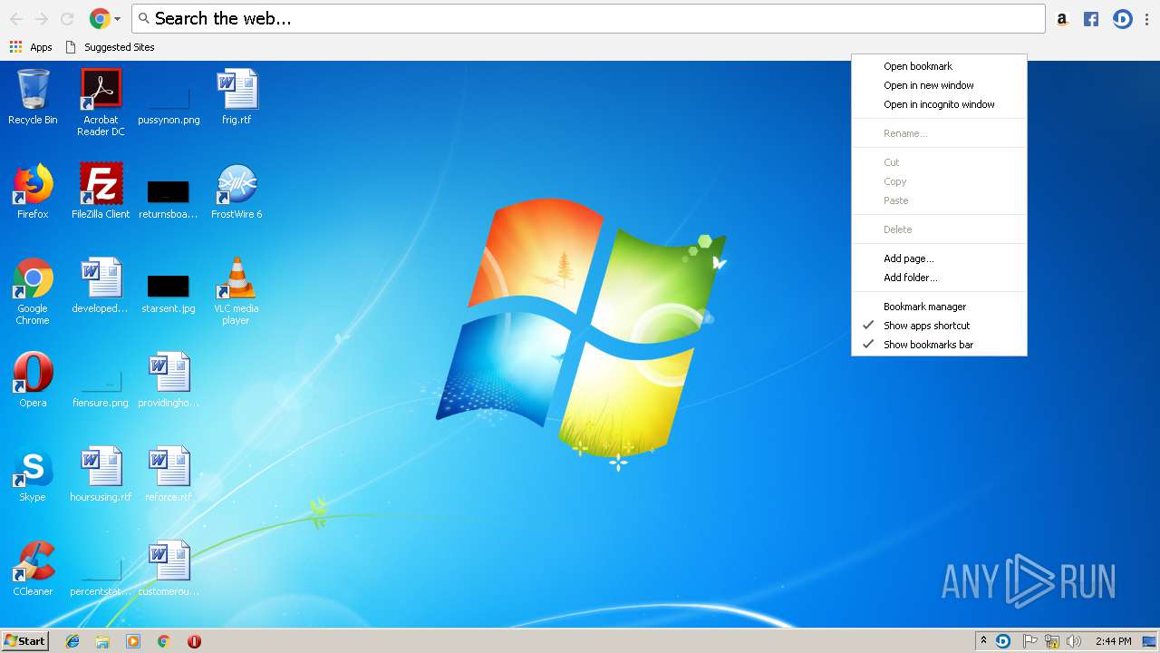Click the browser Forward arrow
The image size is (1160, 653).
point(42,18)
